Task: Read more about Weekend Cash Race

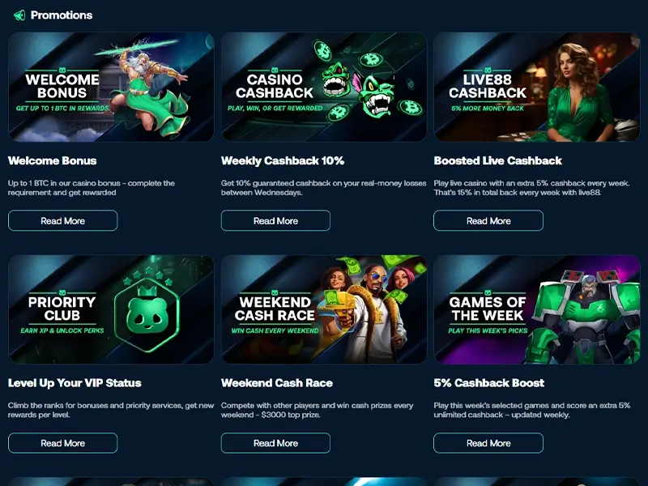Action: click(x=275, y=443)
